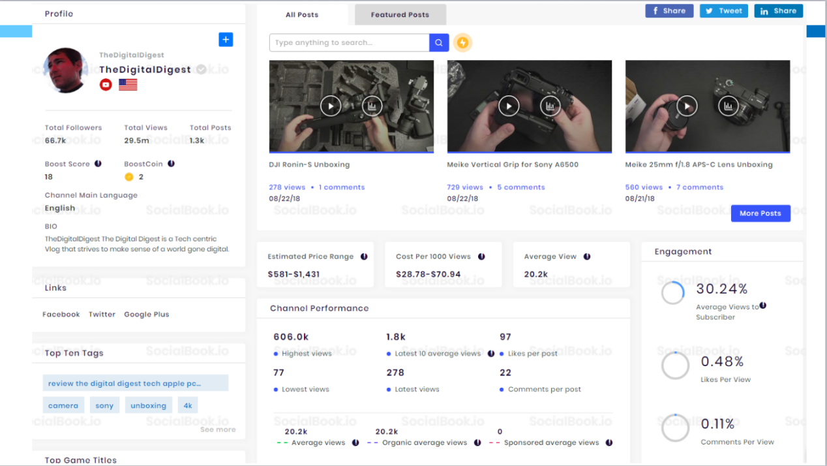
Task: Open the Twitter link under Links
Action: [102, 314]
